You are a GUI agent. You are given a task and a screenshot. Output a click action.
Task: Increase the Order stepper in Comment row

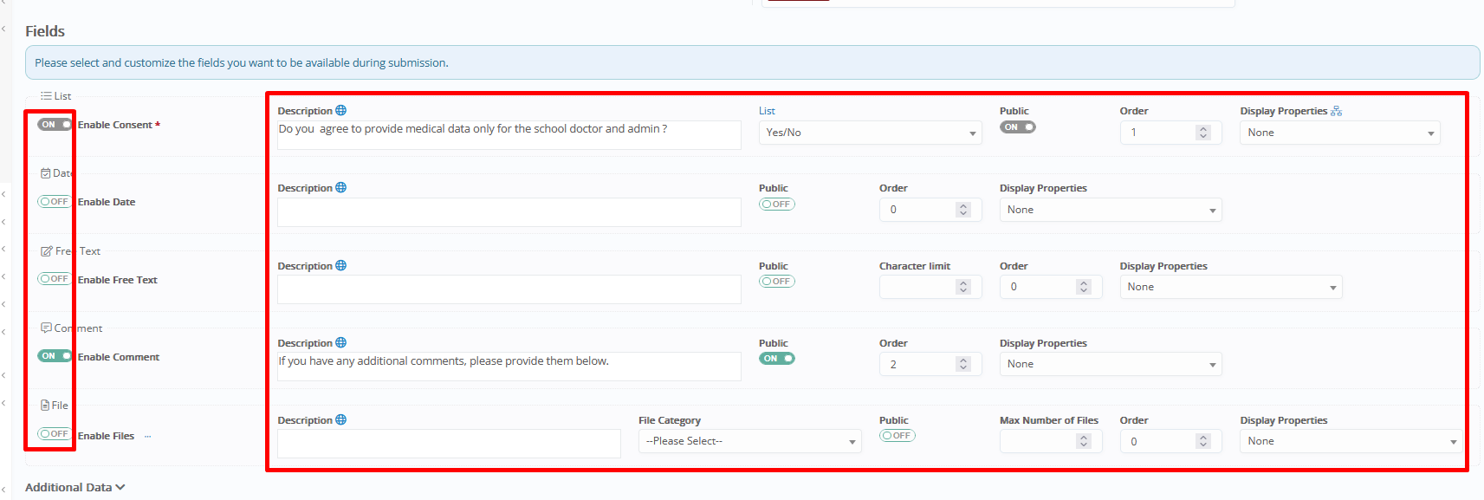[x=963, y=360]
